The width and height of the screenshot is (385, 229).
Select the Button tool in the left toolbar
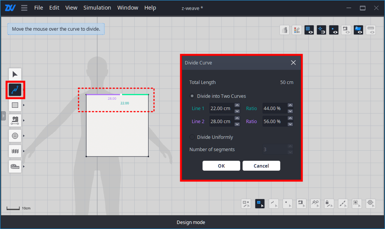click(x=15, y=136)
